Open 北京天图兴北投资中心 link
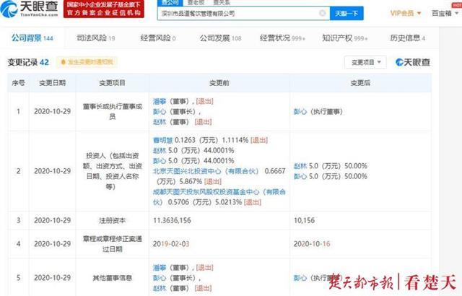 (206, 171)
